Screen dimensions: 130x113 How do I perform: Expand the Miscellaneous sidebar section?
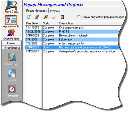click(11, 48)
